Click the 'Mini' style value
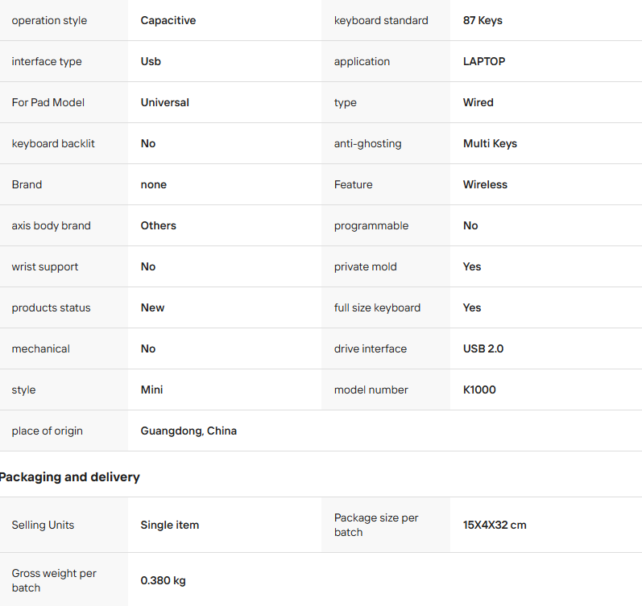The image size is (642, 606). pos(151,390)
